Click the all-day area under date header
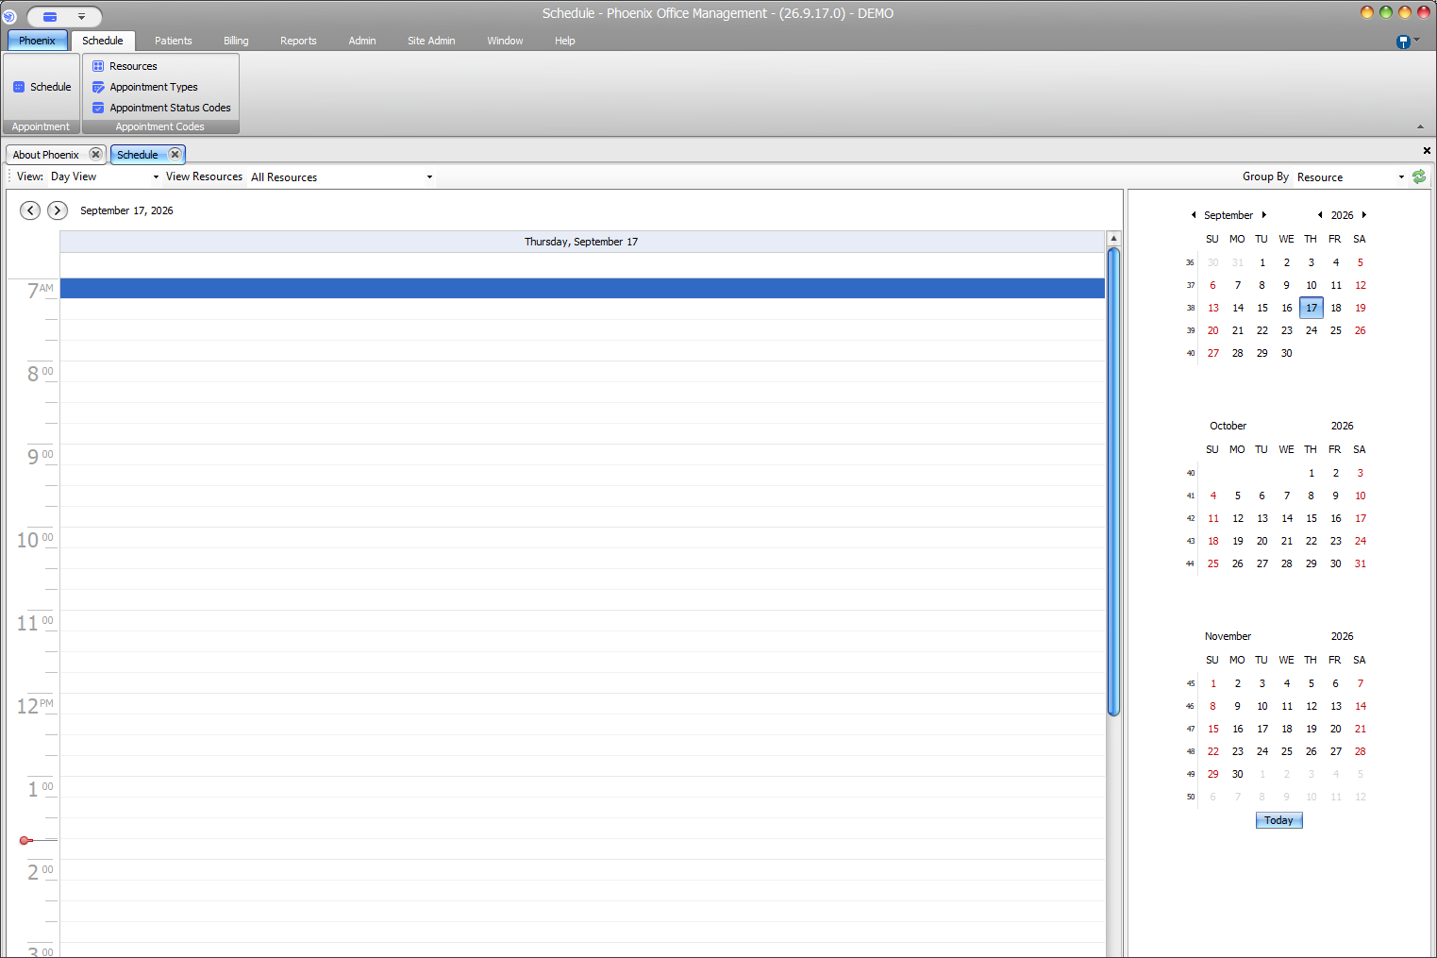The height and width of the screenshot is (958, 1437). 582,265
